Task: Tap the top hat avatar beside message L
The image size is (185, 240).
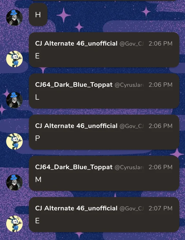Action: (x=14, y=100)
